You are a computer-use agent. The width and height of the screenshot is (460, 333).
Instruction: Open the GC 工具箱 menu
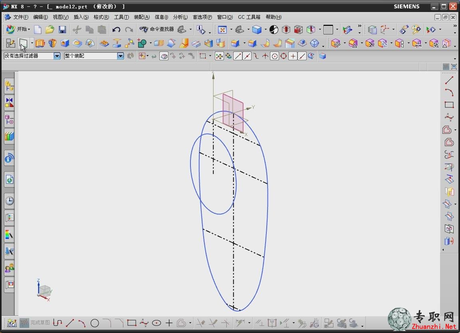click(249, 17)
